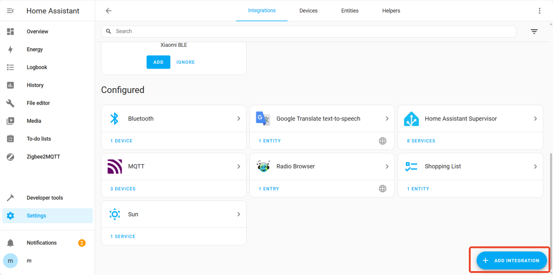553x275 pixels.
Task: Click the Notifications bell icon
Action: pyautogui.click(x=10, y=243)
